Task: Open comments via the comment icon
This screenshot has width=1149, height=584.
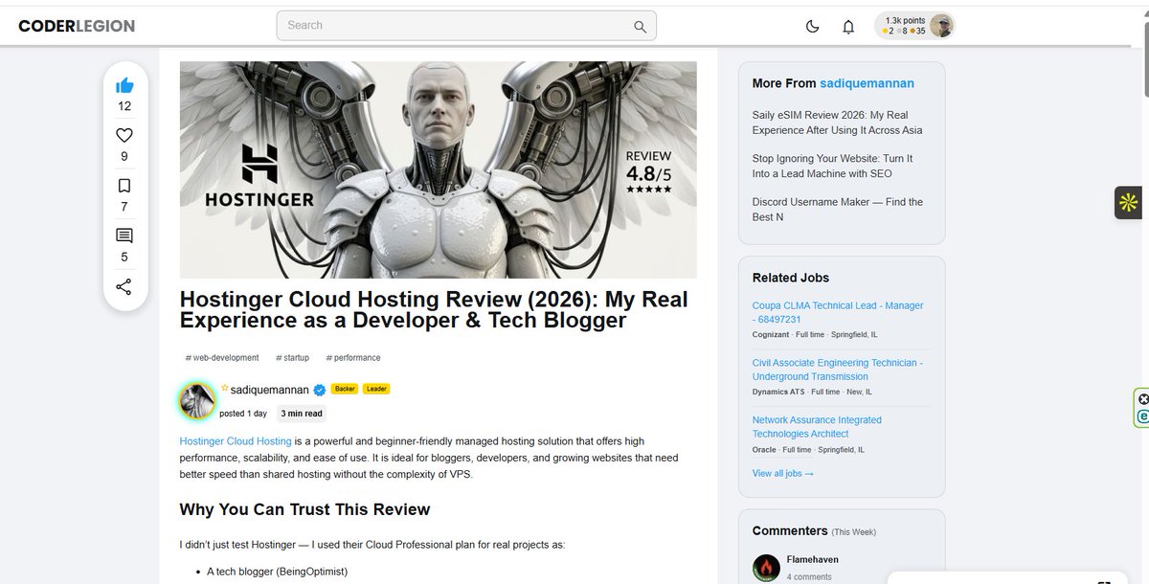Action: (x=124, y=236)
